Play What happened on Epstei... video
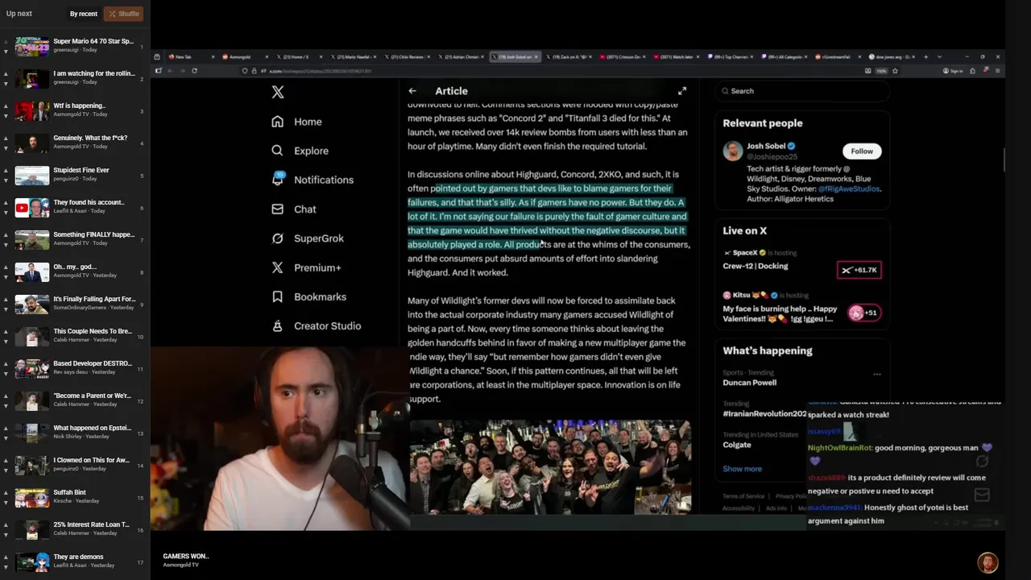 click(73, 433)
